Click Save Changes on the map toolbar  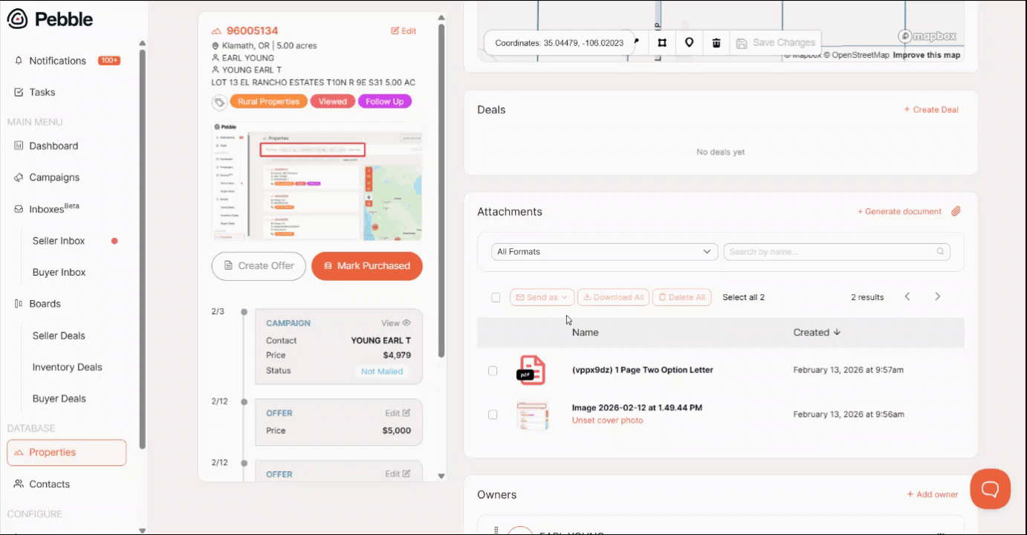click(776, 43)
